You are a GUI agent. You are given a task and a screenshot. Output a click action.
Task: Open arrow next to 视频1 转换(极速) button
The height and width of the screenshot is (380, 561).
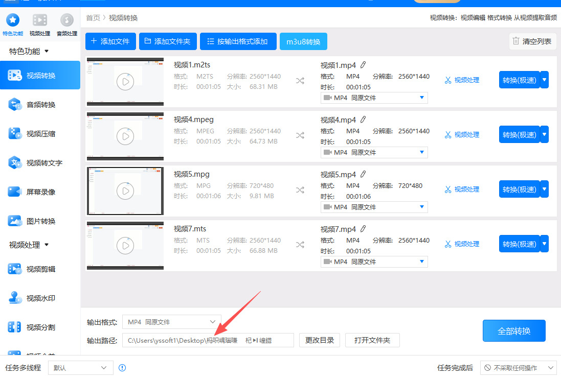pyautogui.click(x=545, y=80)
